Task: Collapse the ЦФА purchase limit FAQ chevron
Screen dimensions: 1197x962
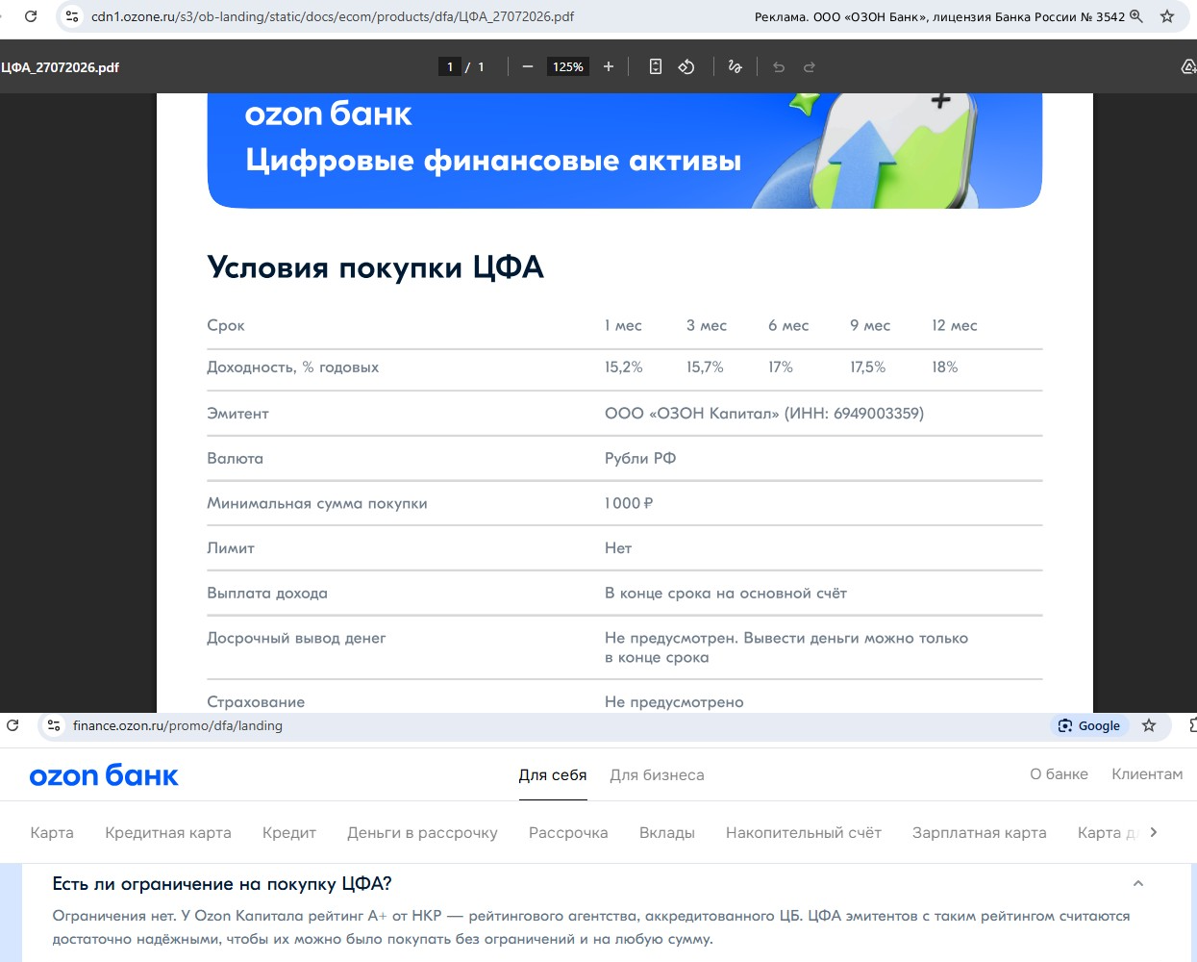Action: [1138, 883]
